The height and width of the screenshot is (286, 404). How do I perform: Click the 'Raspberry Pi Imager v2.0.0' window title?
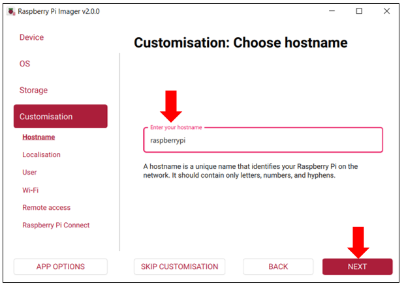click(59, 11)
